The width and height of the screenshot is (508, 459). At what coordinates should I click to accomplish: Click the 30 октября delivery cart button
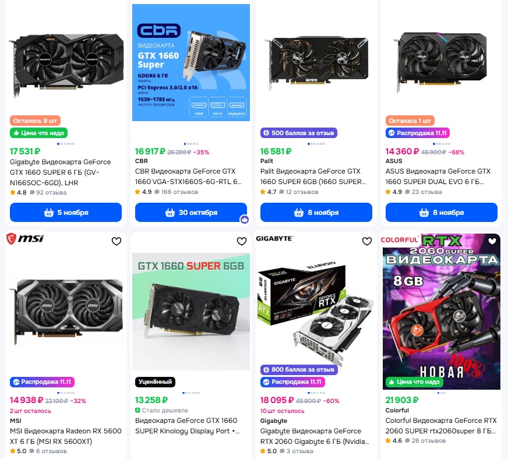[191, 213]
